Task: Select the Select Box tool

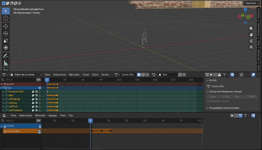Action: tap(6, 11)
